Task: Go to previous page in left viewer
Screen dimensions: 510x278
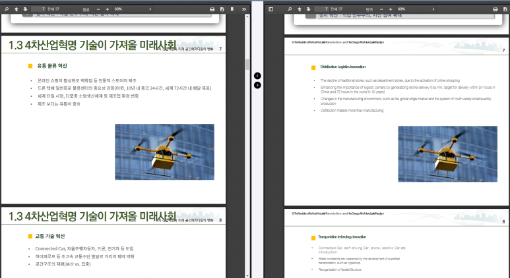Action: [x=16, y=9]
